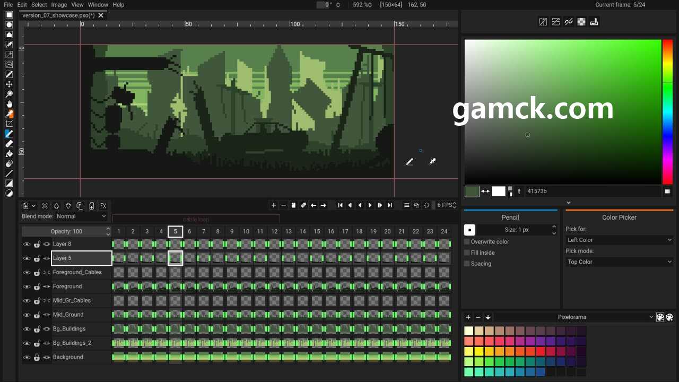The image size is (679, 382).
Task: Open the Pixelorama palette dropdown
Action: (x=574, y=317)
